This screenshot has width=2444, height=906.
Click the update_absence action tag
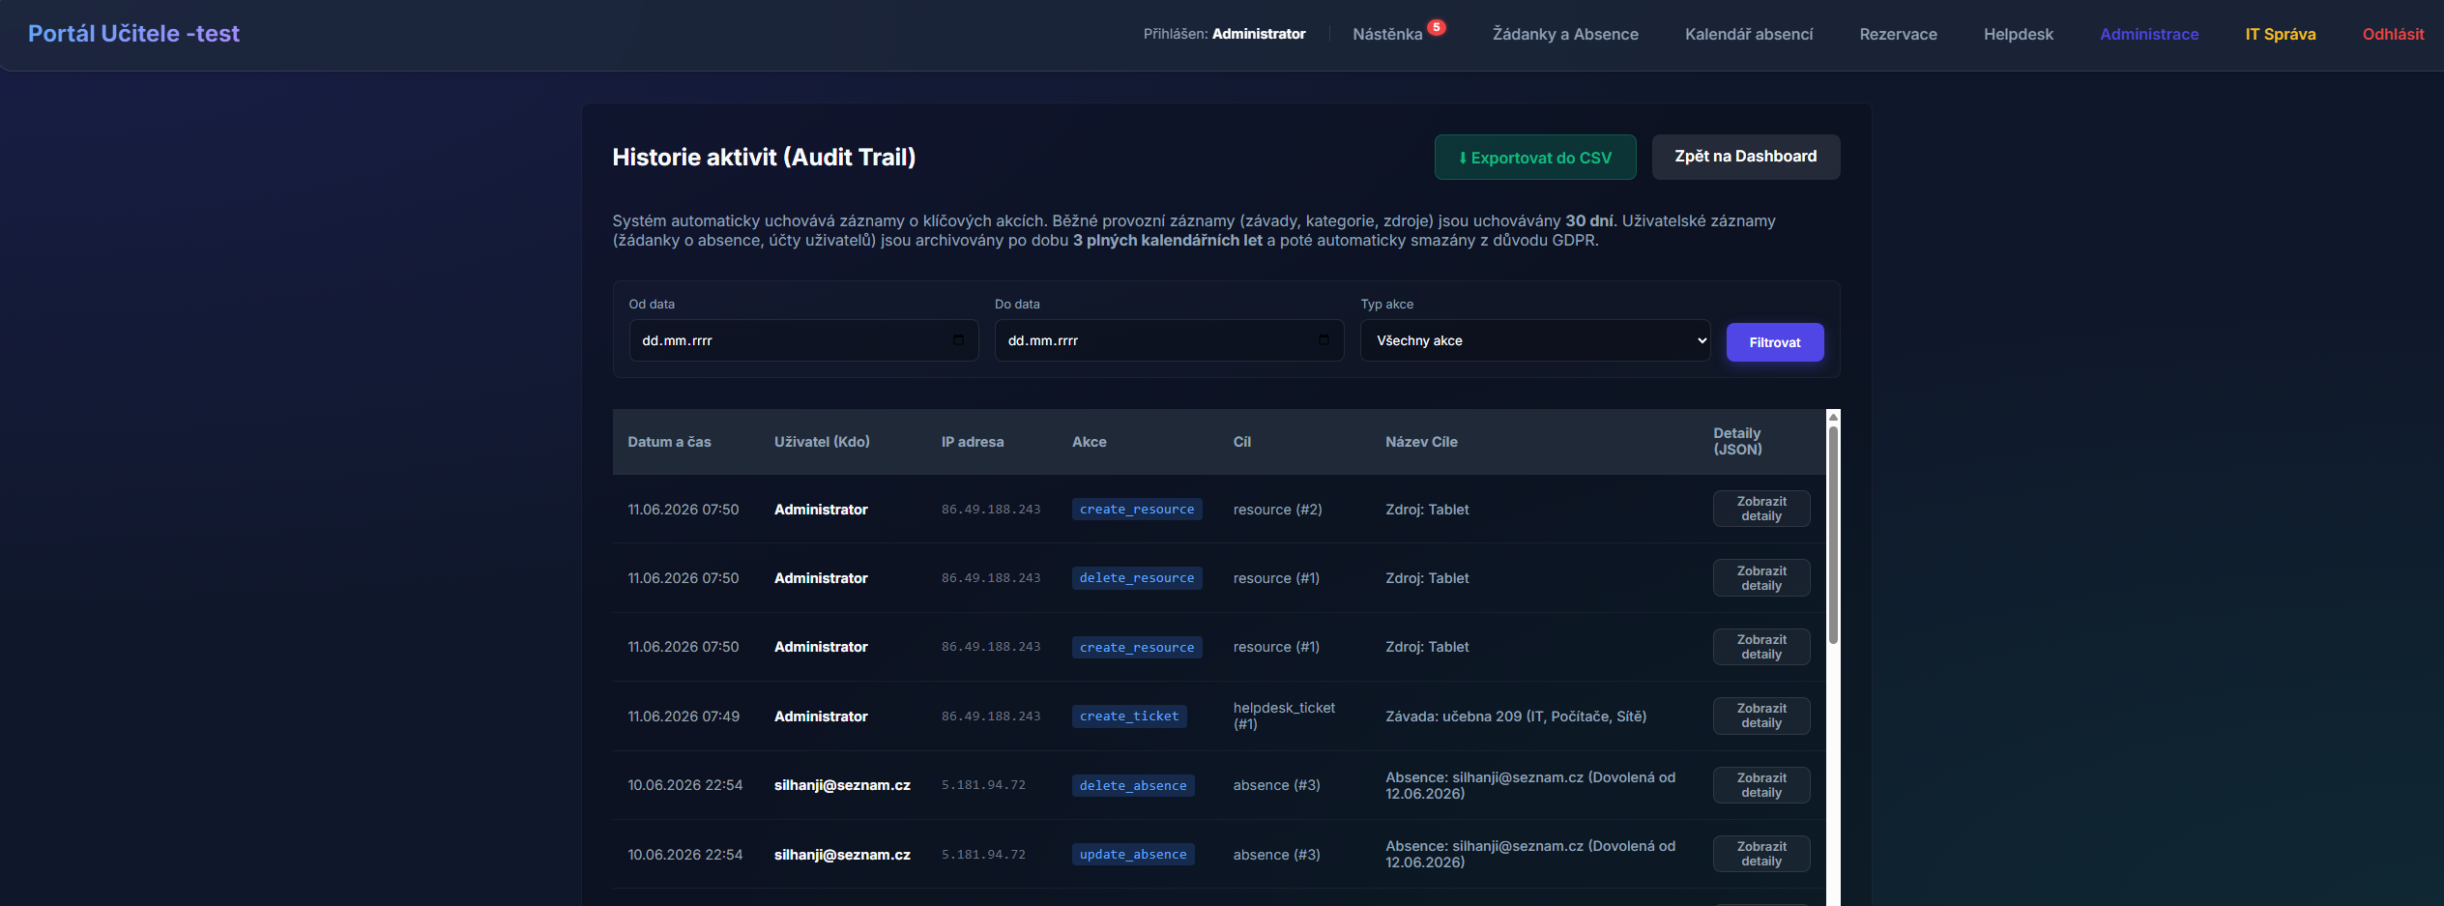tap(1133, 854)
